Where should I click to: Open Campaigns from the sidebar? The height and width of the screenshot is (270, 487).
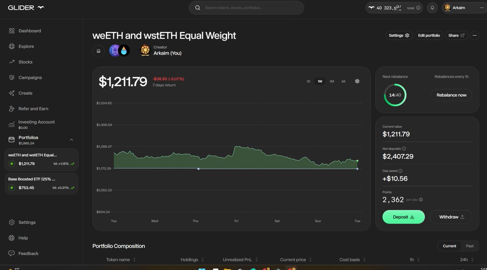(x=25, y=77)
